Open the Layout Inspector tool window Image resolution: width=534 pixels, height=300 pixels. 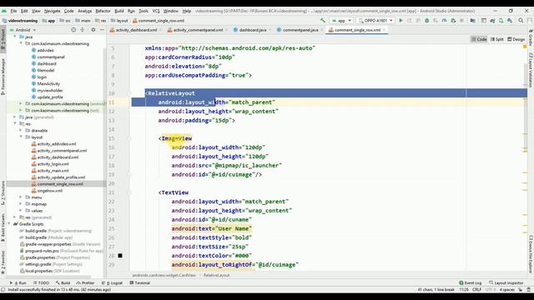tap(506, 283)
